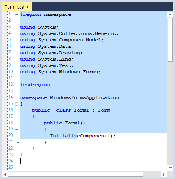
Task: Click the 'class' keyword on line 16
Action: [x=63, y=111]
